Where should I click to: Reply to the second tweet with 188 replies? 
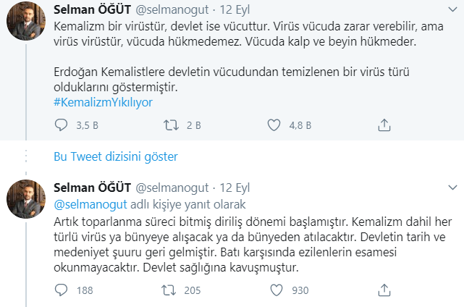coord(62,291)
